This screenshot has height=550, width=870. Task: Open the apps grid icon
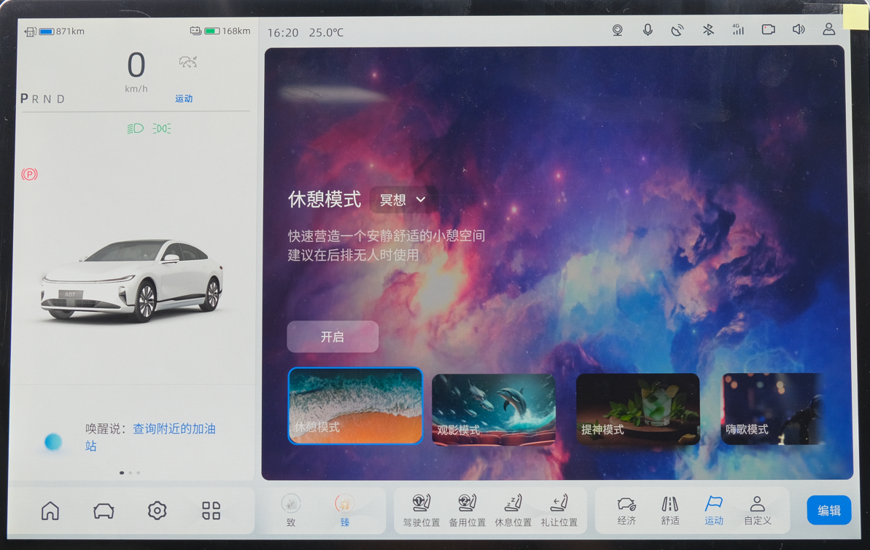coord(211,511)
